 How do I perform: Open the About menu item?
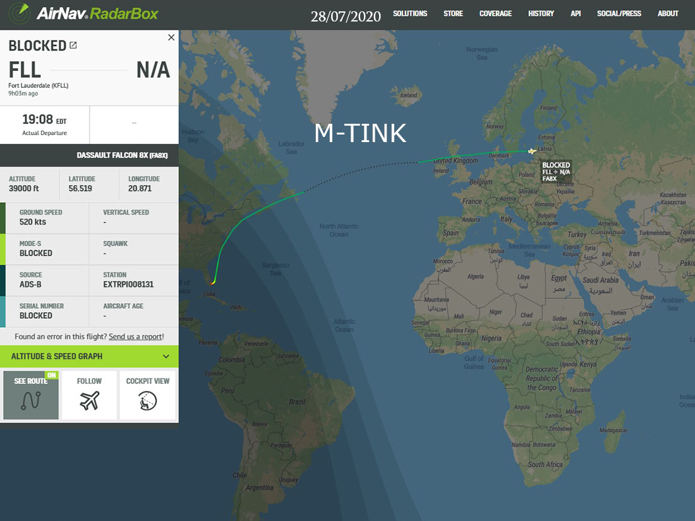(x=668, y=14)
